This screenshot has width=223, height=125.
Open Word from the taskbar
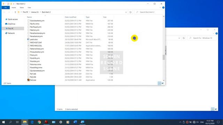coord(75,122)
